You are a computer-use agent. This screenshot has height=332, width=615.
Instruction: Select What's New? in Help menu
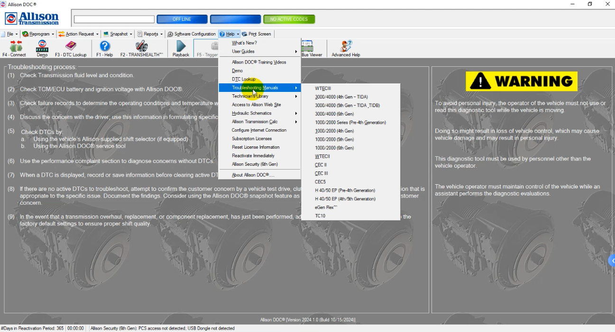(x=259, y=43)
